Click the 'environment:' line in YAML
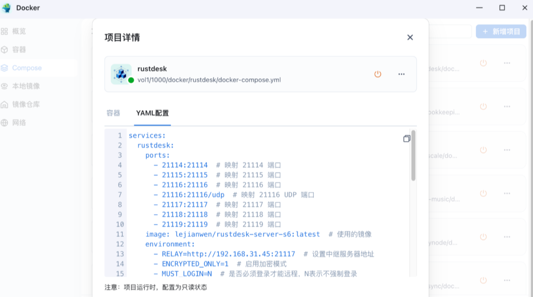The width and height of the screenshot is (533, 297). (x=170, y=244)
